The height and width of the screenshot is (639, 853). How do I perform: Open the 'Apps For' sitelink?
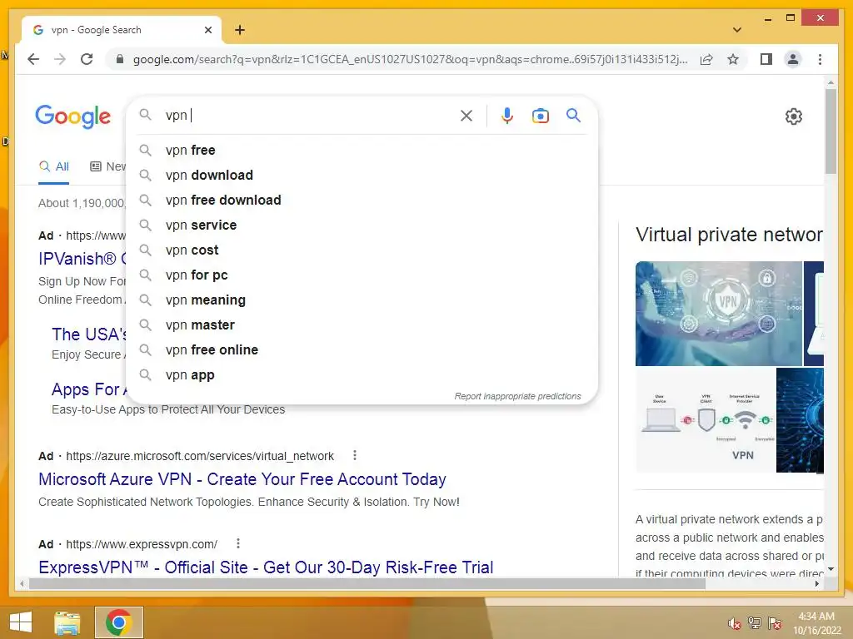tap(89, 389)
